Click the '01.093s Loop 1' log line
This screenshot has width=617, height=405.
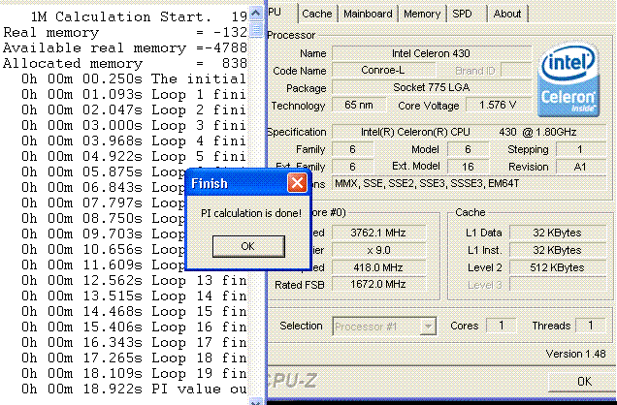click(x=134, y=94)
